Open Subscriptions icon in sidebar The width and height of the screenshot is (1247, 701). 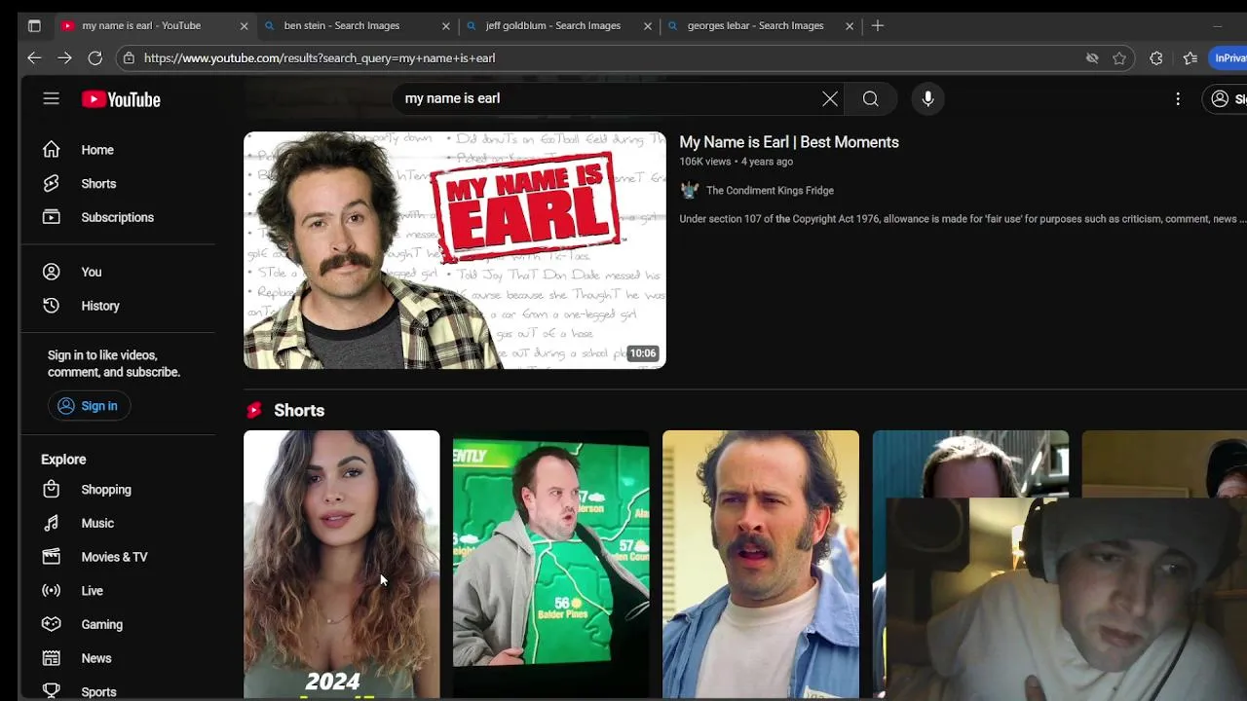coord(51,217)
